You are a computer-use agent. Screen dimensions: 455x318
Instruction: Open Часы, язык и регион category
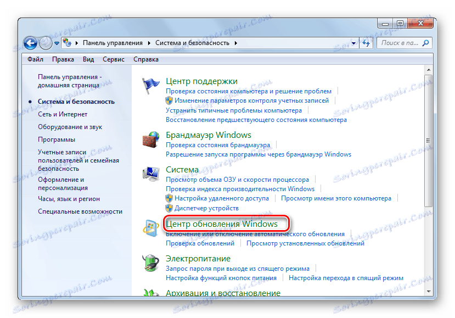[69, 199]
